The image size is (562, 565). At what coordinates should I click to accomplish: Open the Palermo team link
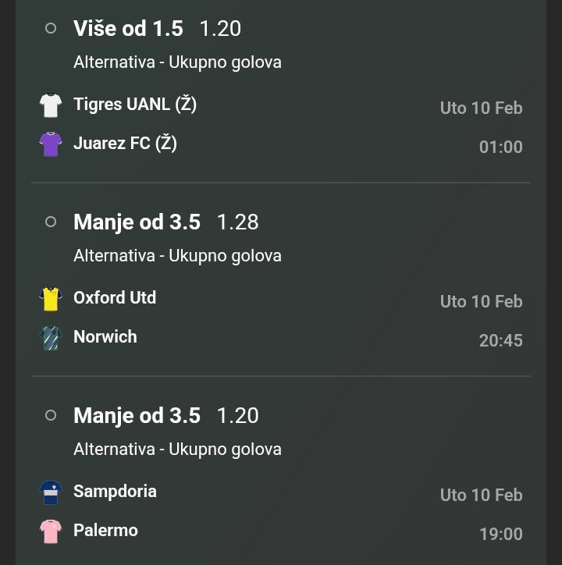point(105,530)
